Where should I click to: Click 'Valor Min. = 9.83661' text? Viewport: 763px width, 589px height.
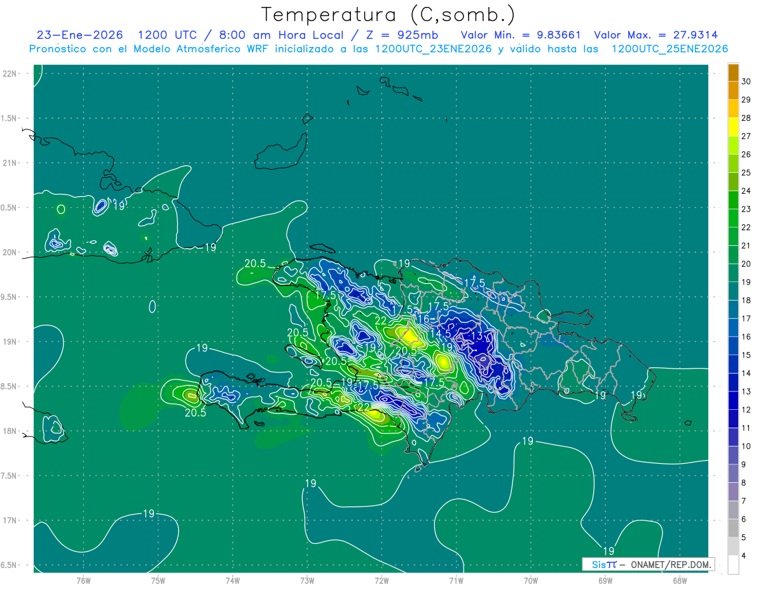tap(521, 35)
